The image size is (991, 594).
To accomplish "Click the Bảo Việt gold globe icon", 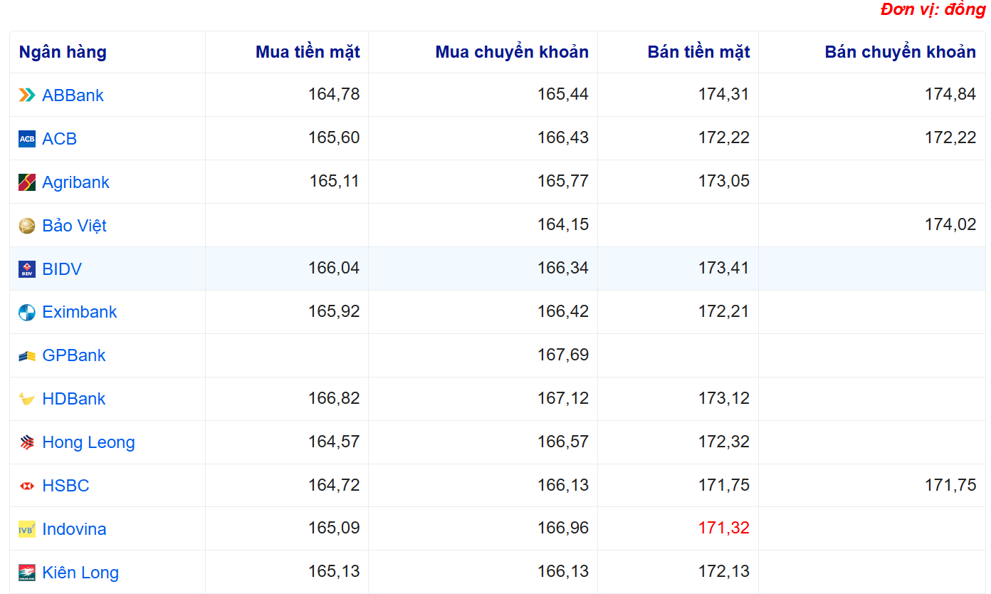I will point(27,226).
